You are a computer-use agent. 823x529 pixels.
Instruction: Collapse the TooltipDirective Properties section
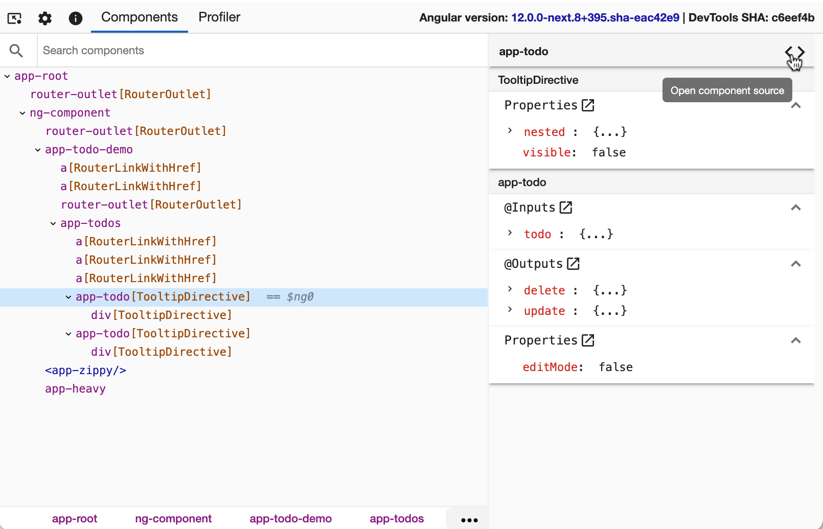pyautogui.click(x=795, y=105)
